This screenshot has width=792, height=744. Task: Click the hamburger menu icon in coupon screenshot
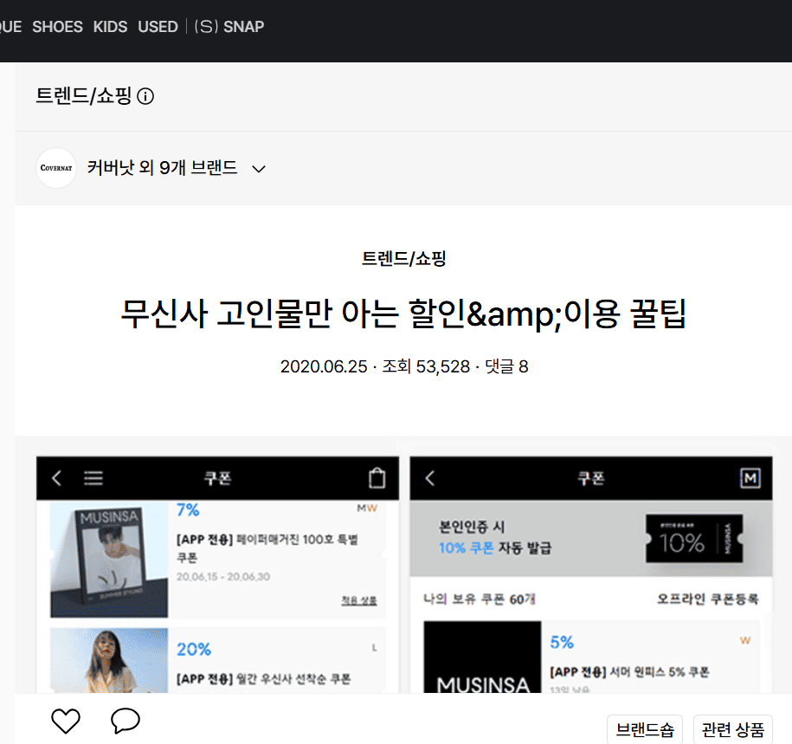tap(93, 478)
